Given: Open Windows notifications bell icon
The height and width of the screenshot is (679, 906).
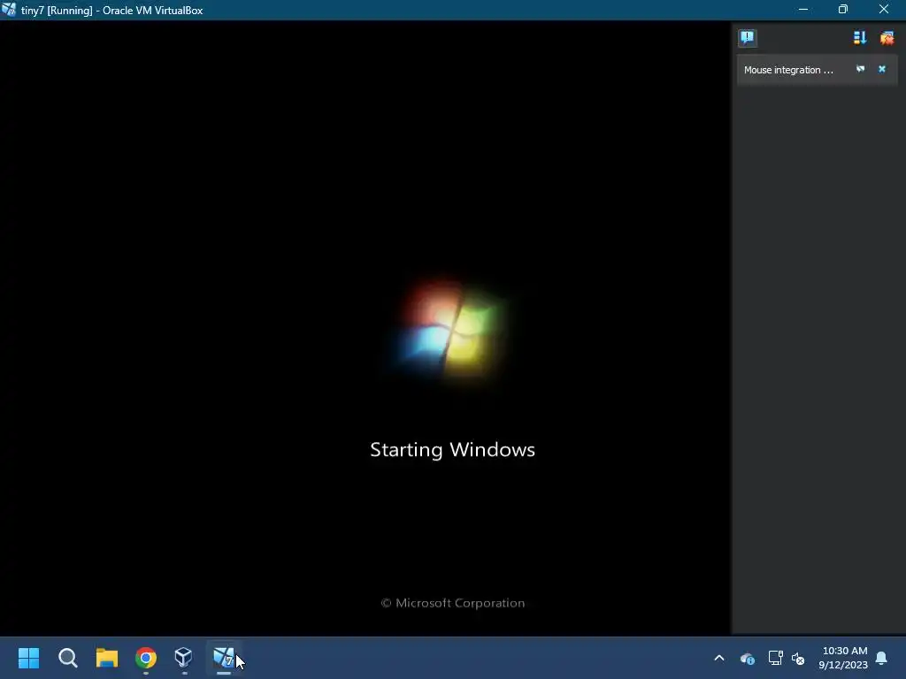Looking at the screenshot, I should pyautogui.click(x=881, y=658).
